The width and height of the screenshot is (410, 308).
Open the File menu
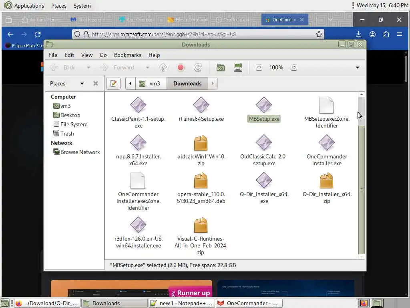52,55
